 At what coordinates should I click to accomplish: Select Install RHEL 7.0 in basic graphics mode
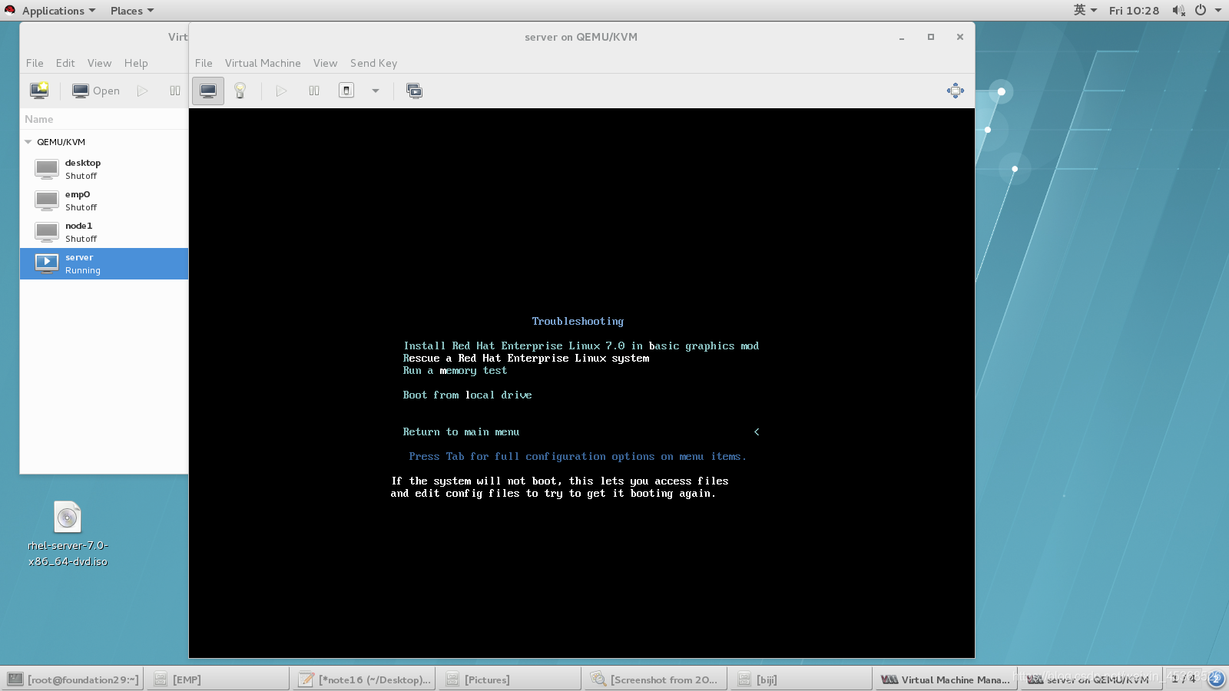pos(581,345)
